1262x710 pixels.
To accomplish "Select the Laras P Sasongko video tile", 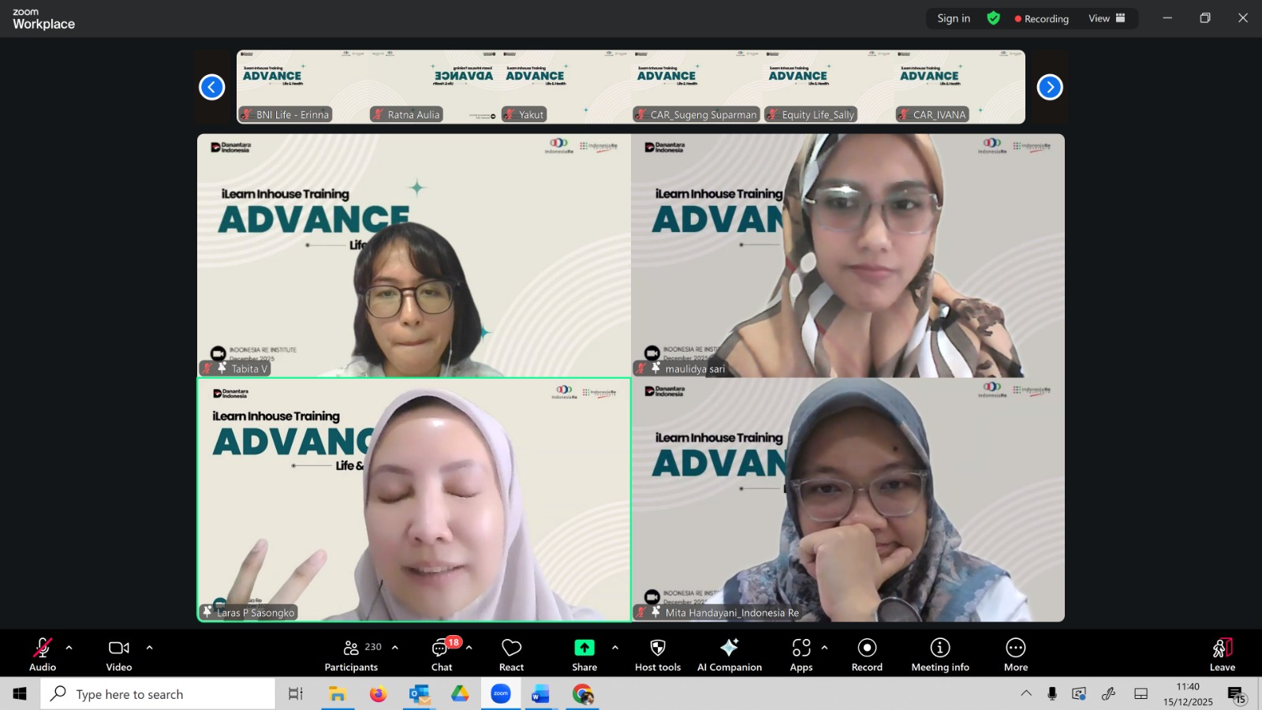I will tap(414, 499).
